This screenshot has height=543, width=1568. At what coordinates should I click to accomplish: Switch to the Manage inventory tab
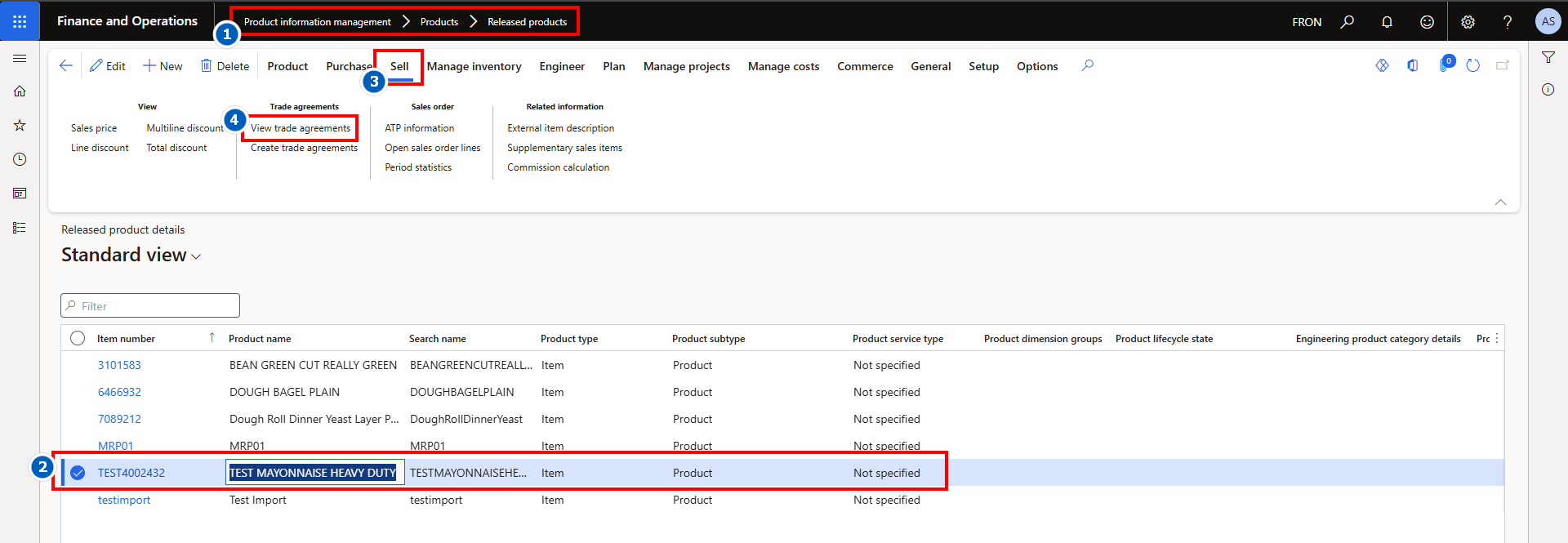tap(474, 66)
